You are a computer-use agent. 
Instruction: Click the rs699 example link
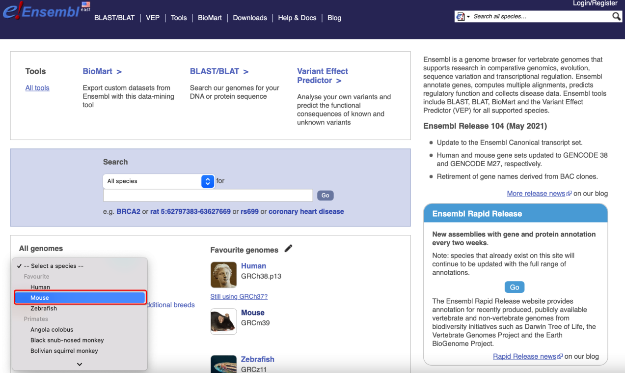coord(249,212)
